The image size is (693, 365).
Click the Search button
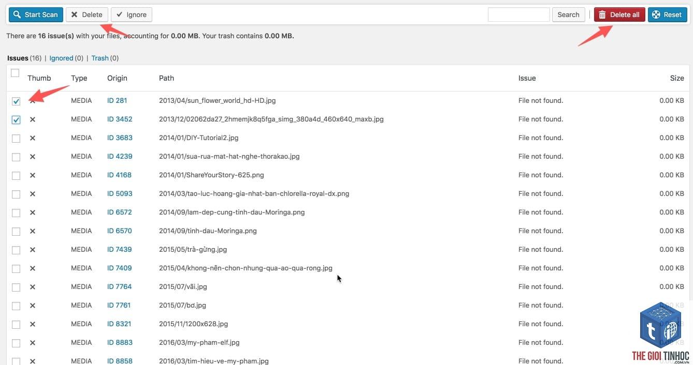(x=568, y=14)
